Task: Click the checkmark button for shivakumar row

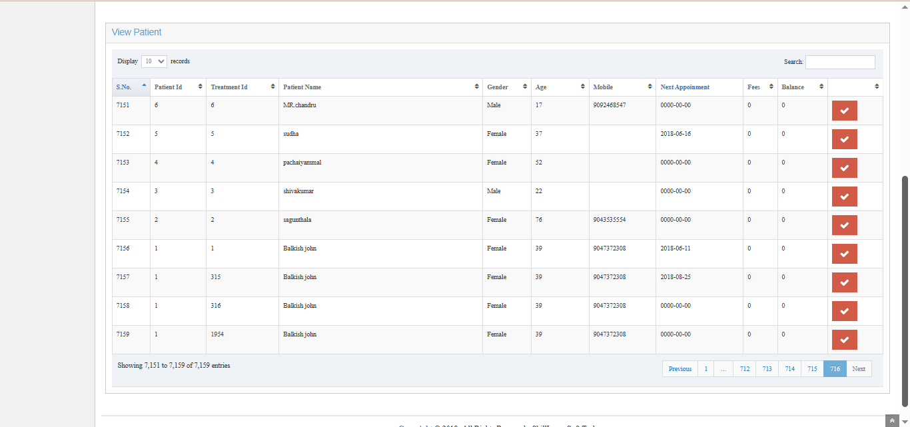Action: coord(844,197)
